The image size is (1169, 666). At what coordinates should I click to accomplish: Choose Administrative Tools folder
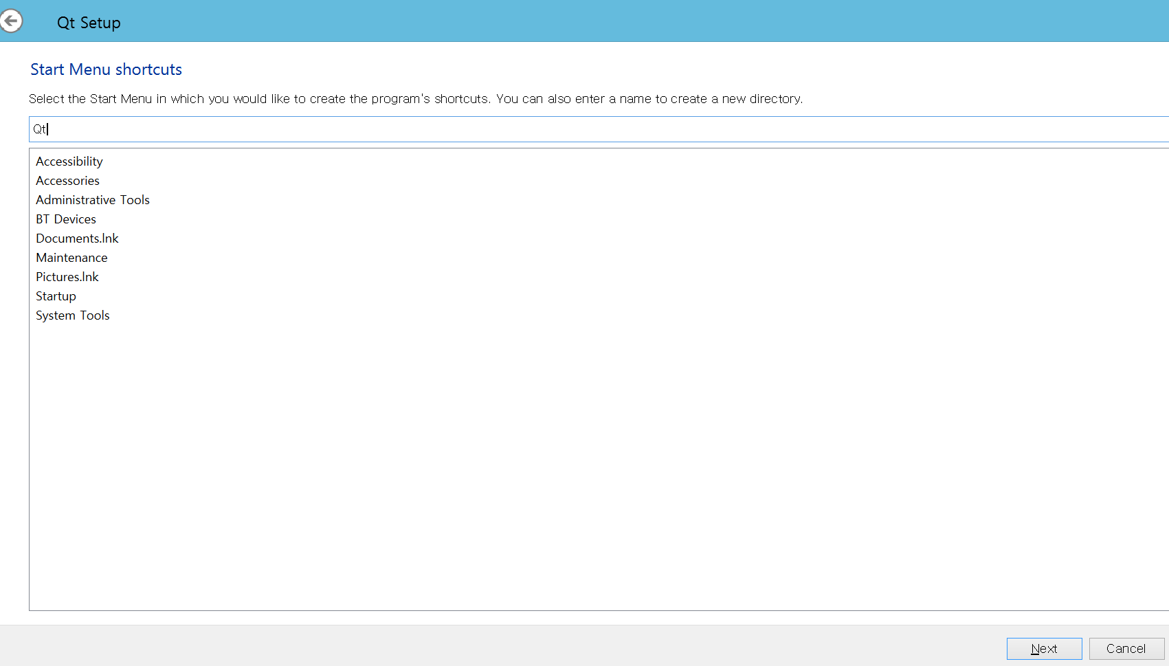(x=93, y=200)
